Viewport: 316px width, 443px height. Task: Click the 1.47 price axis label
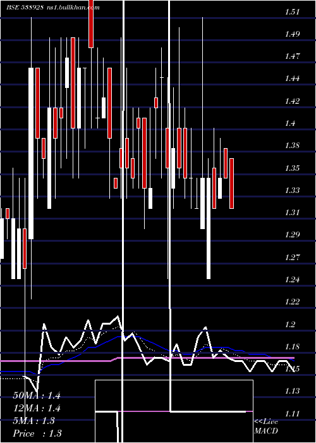tap(292, 56)
